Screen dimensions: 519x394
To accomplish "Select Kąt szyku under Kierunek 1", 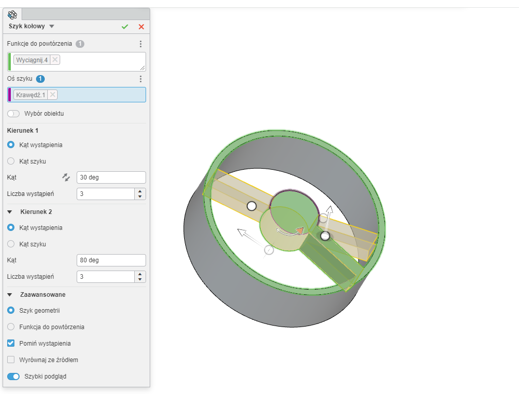I will click(x=11, y=162).
